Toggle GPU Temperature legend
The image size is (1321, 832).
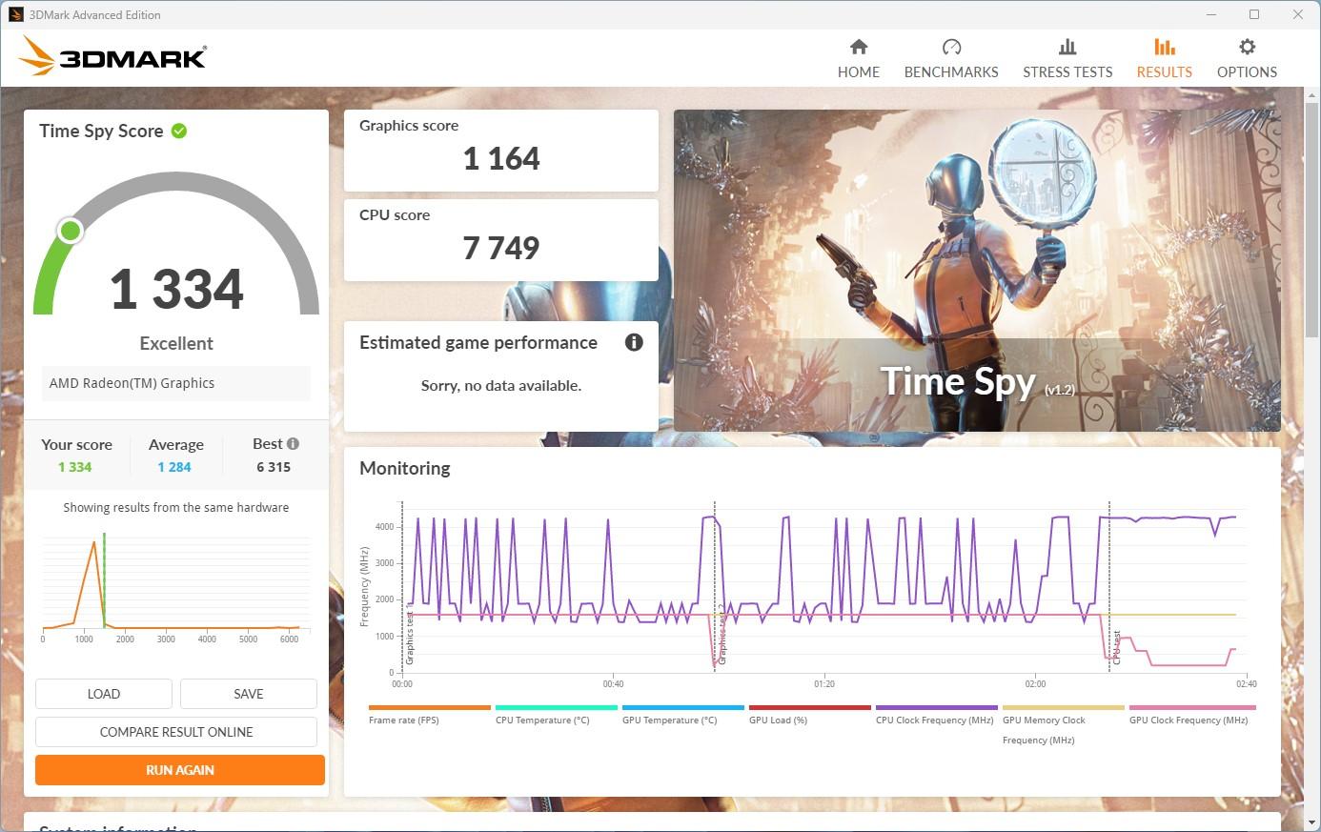(682, 715)
